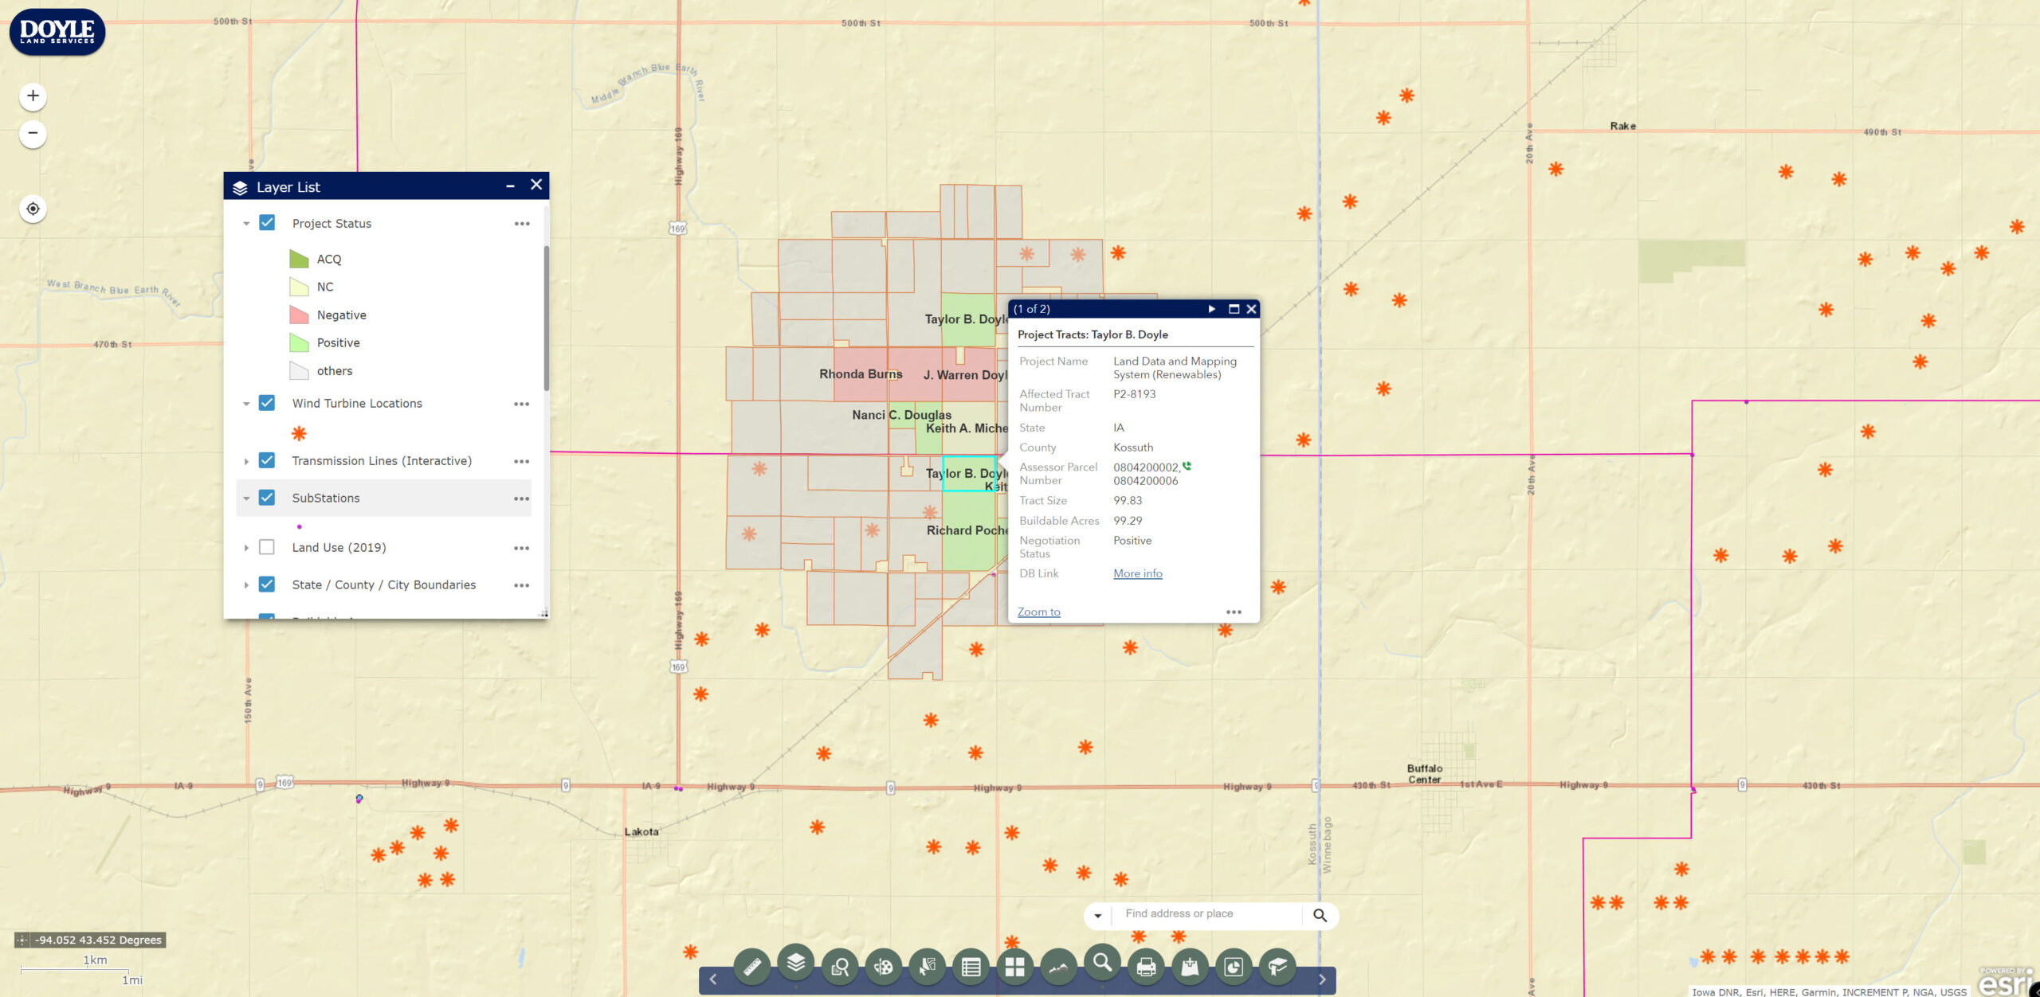This screenshot has width=2040, height=997.
Task: Click the Zoom to link
Action: pyautogui.click(x=1038, y=612)
